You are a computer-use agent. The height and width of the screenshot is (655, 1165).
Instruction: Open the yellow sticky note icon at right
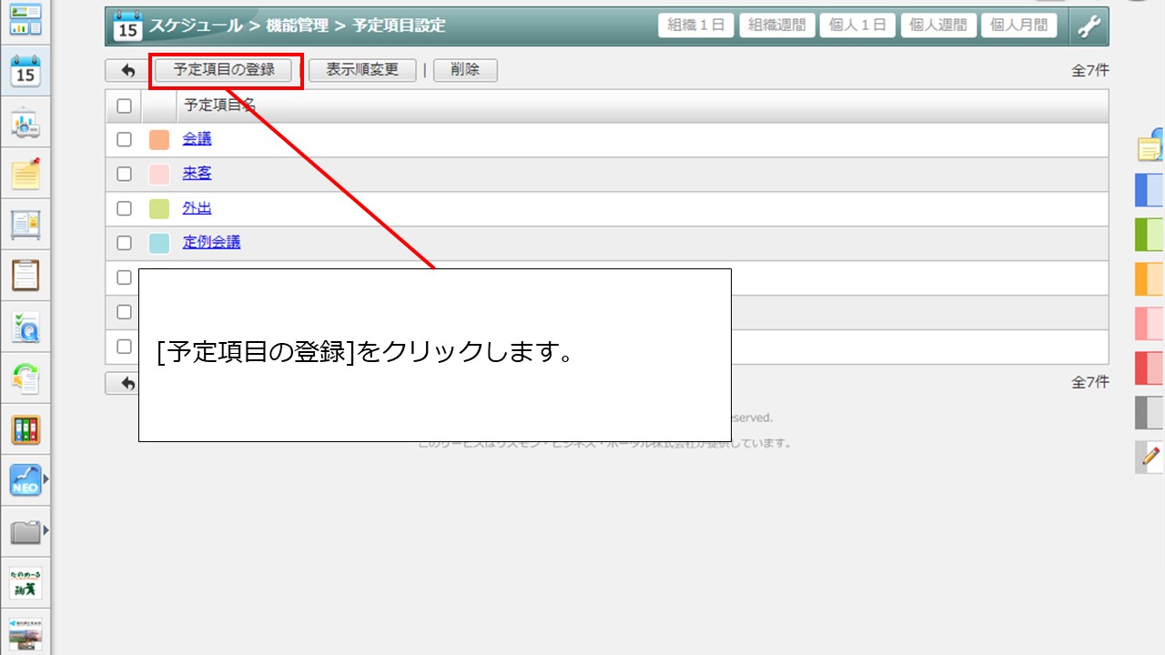point(1151,146)
